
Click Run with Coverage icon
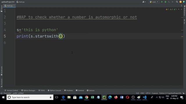(x=169, y=2)
